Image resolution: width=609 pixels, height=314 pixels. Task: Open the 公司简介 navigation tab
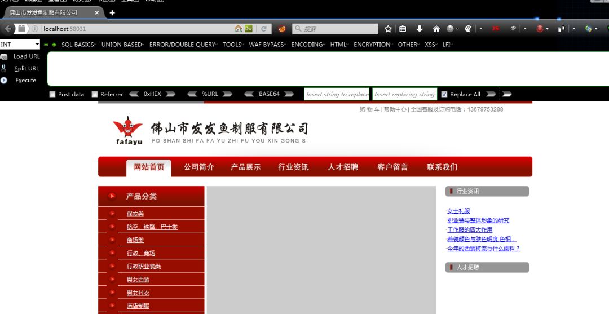pyautogui.click(x=199, y=167)
